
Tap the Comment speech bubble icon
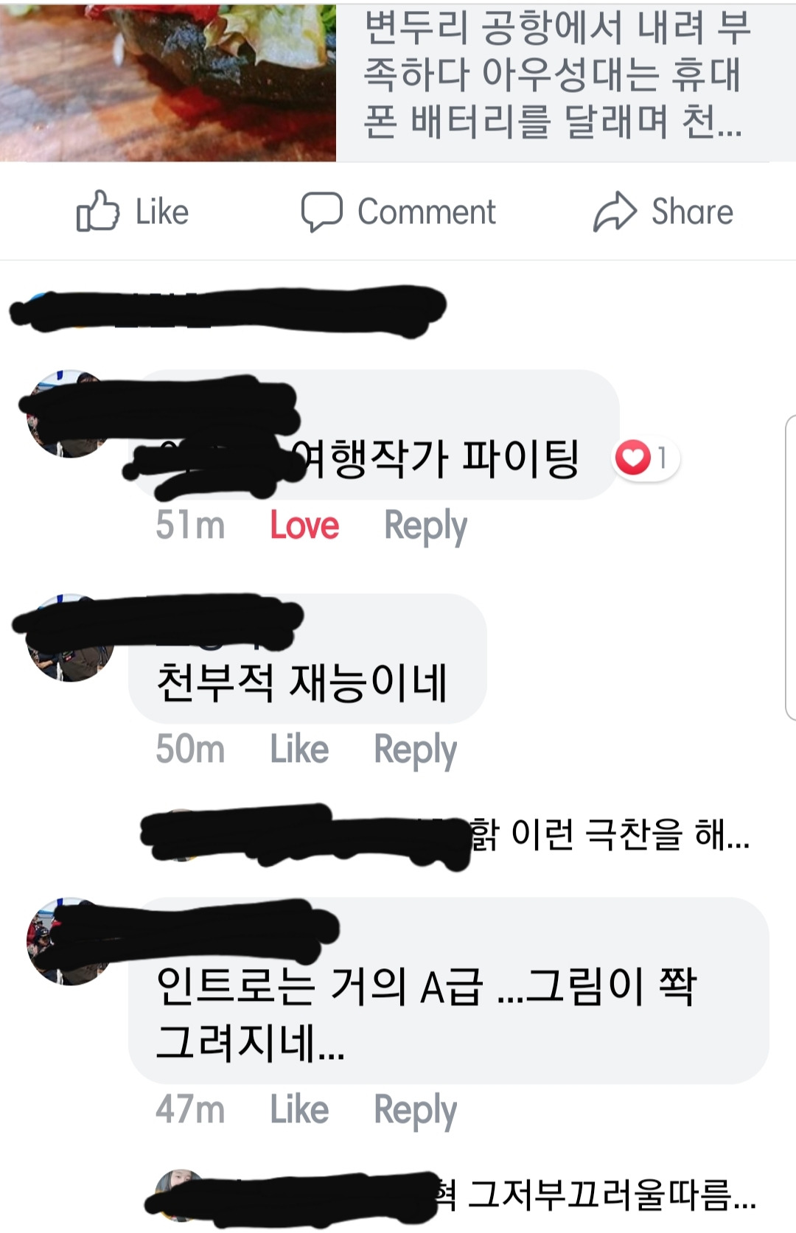click(321, 212)
